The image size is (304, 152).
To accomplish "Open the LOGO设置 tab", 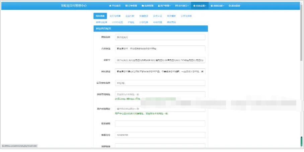I will point(117,22).
